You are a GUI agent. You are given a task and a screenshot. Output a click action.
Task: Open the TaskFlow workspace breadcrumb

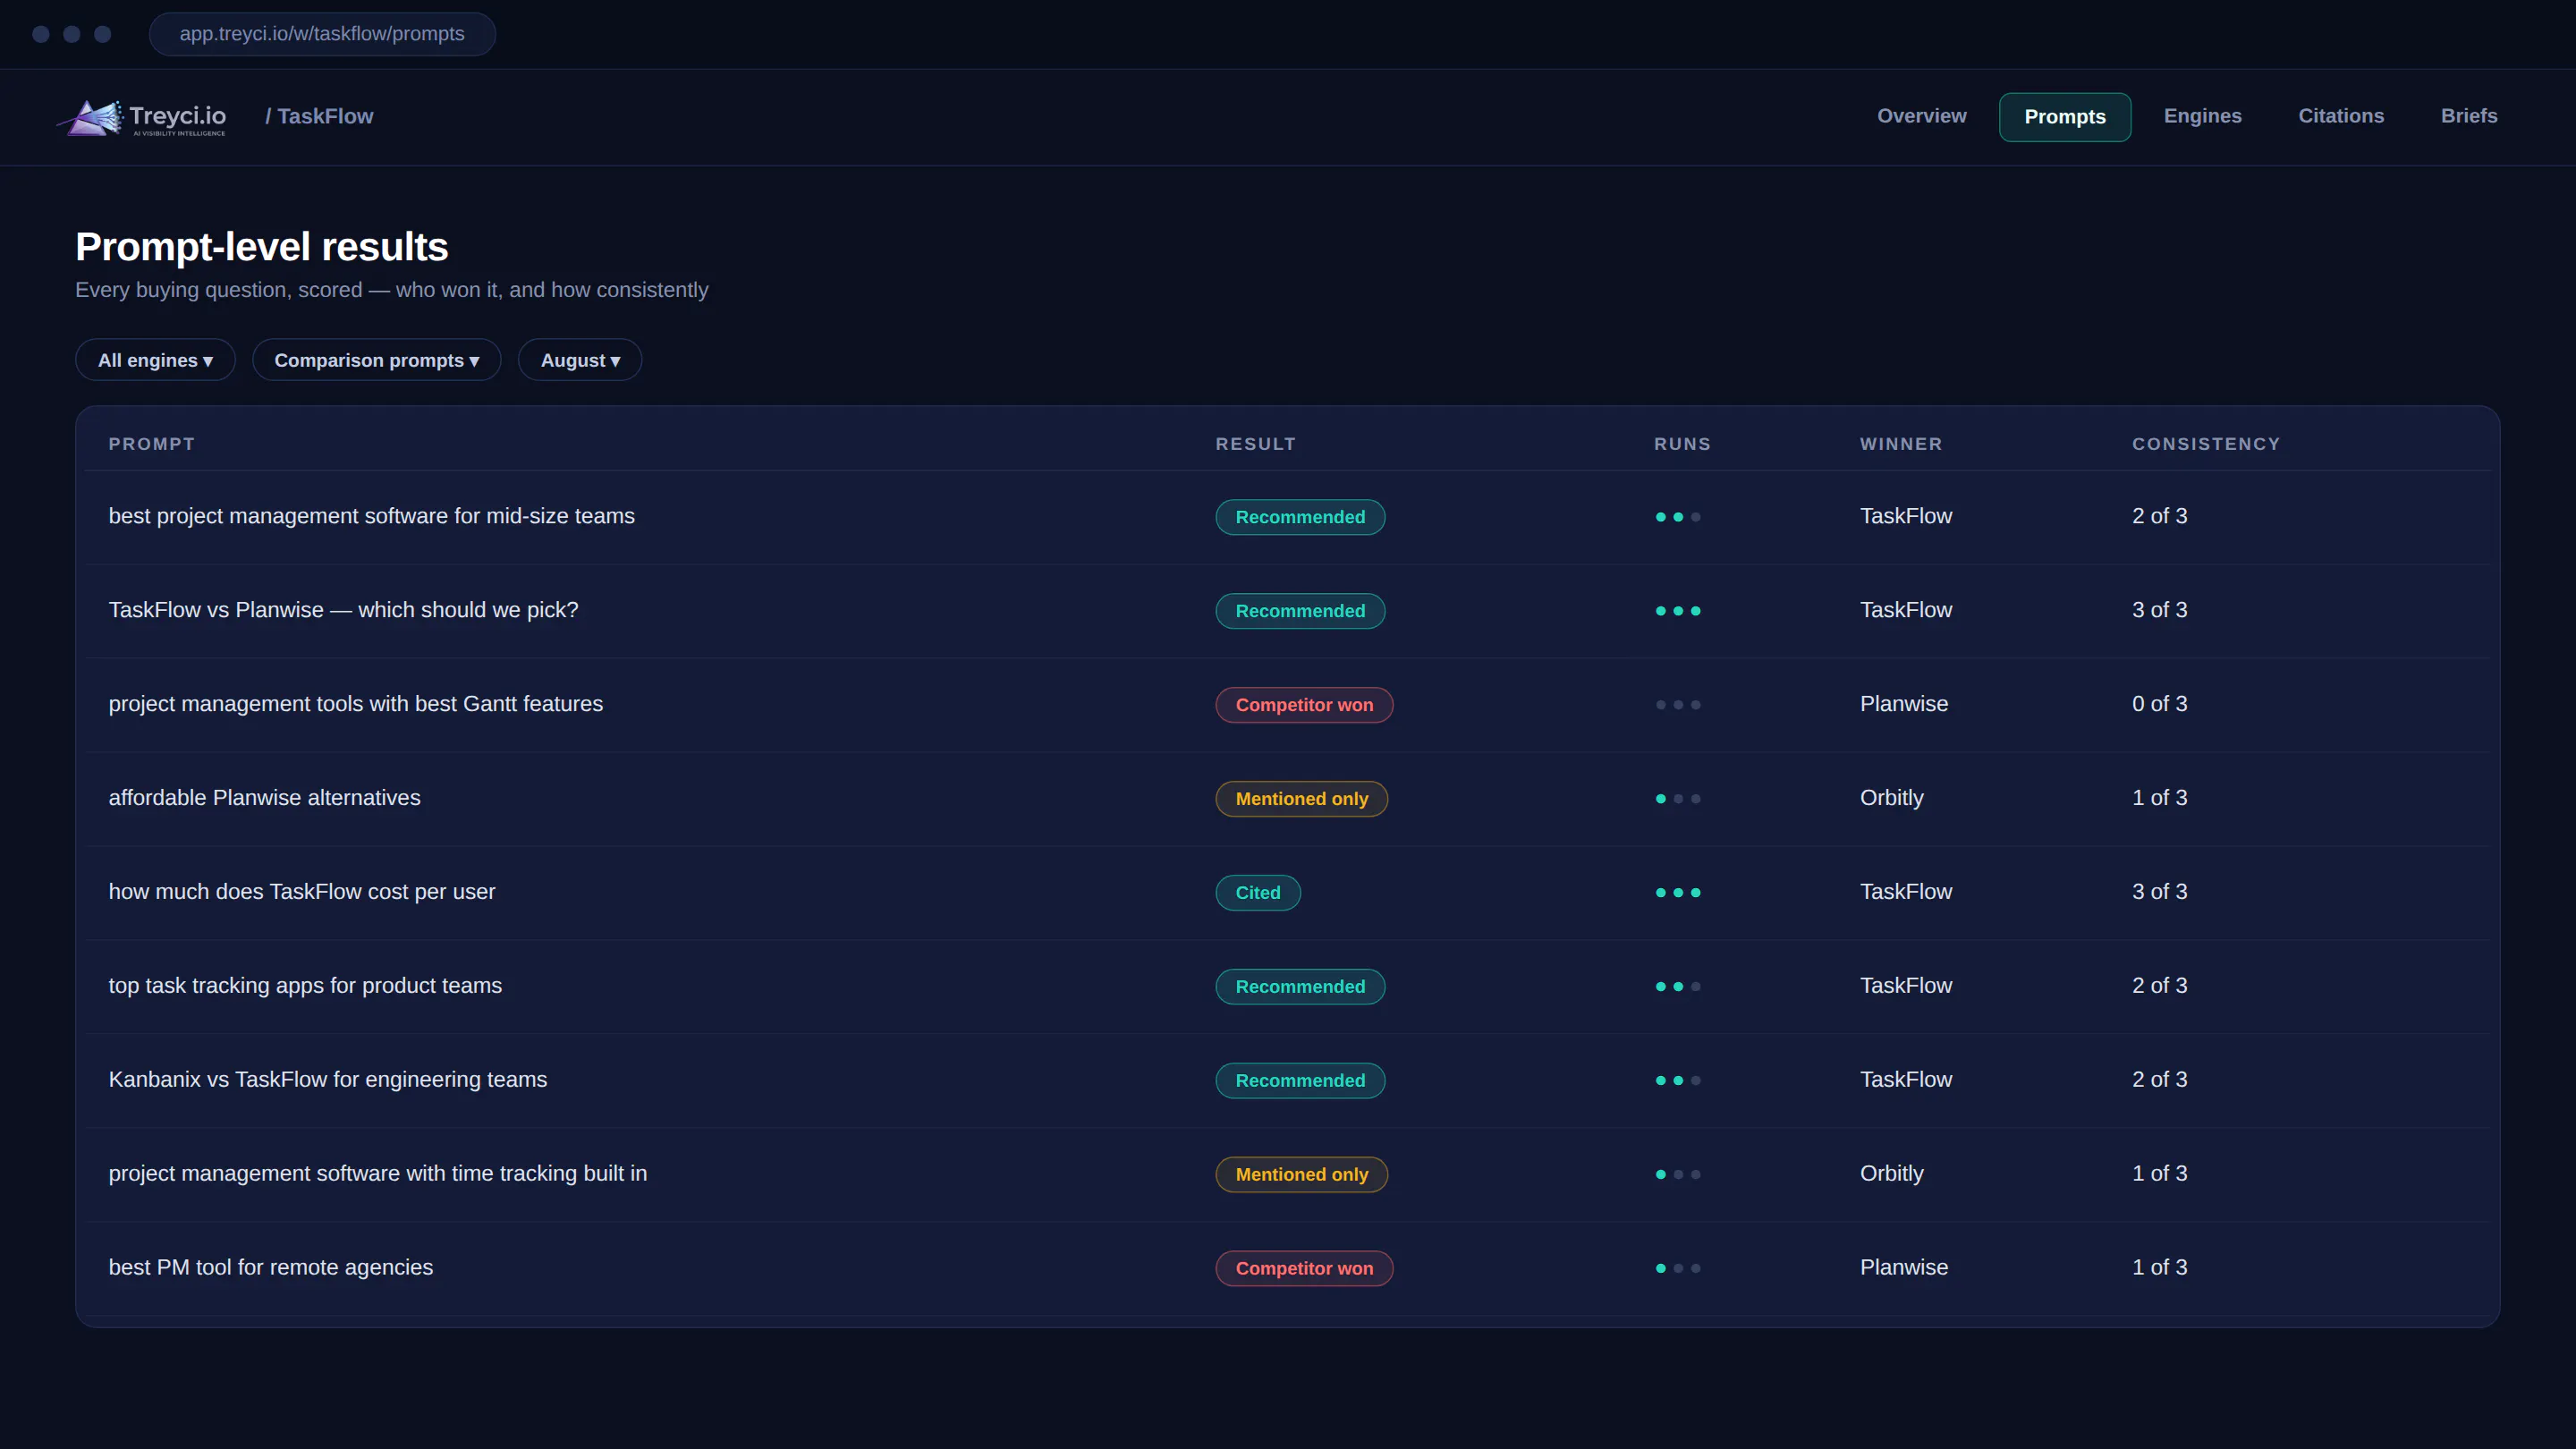click(x=319, y=116)
